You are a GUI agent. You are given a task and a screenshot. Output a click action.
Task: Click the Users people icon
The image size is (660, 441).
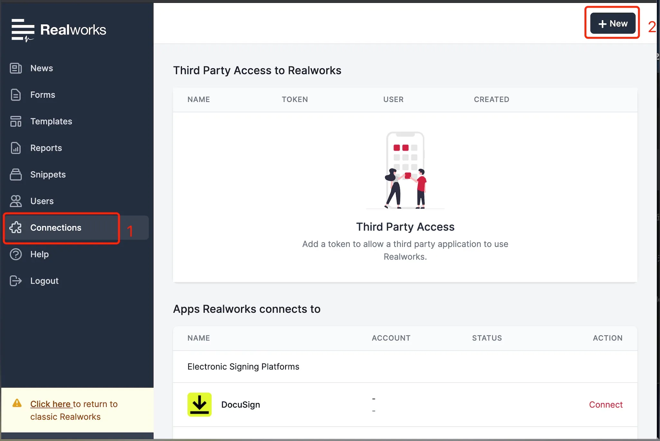[15, 201]
